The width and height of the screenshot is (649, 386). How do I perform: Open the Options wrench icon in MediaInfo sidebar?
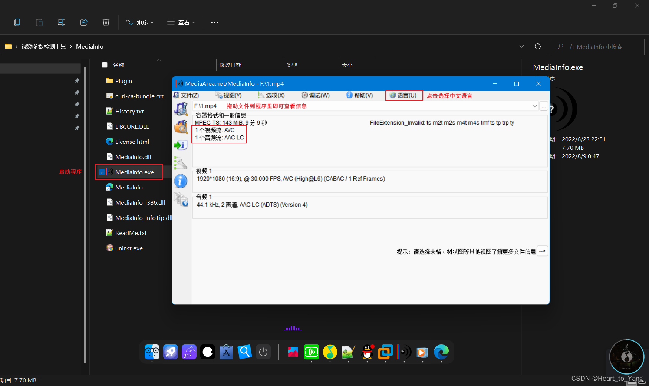(x=181, y=163)
